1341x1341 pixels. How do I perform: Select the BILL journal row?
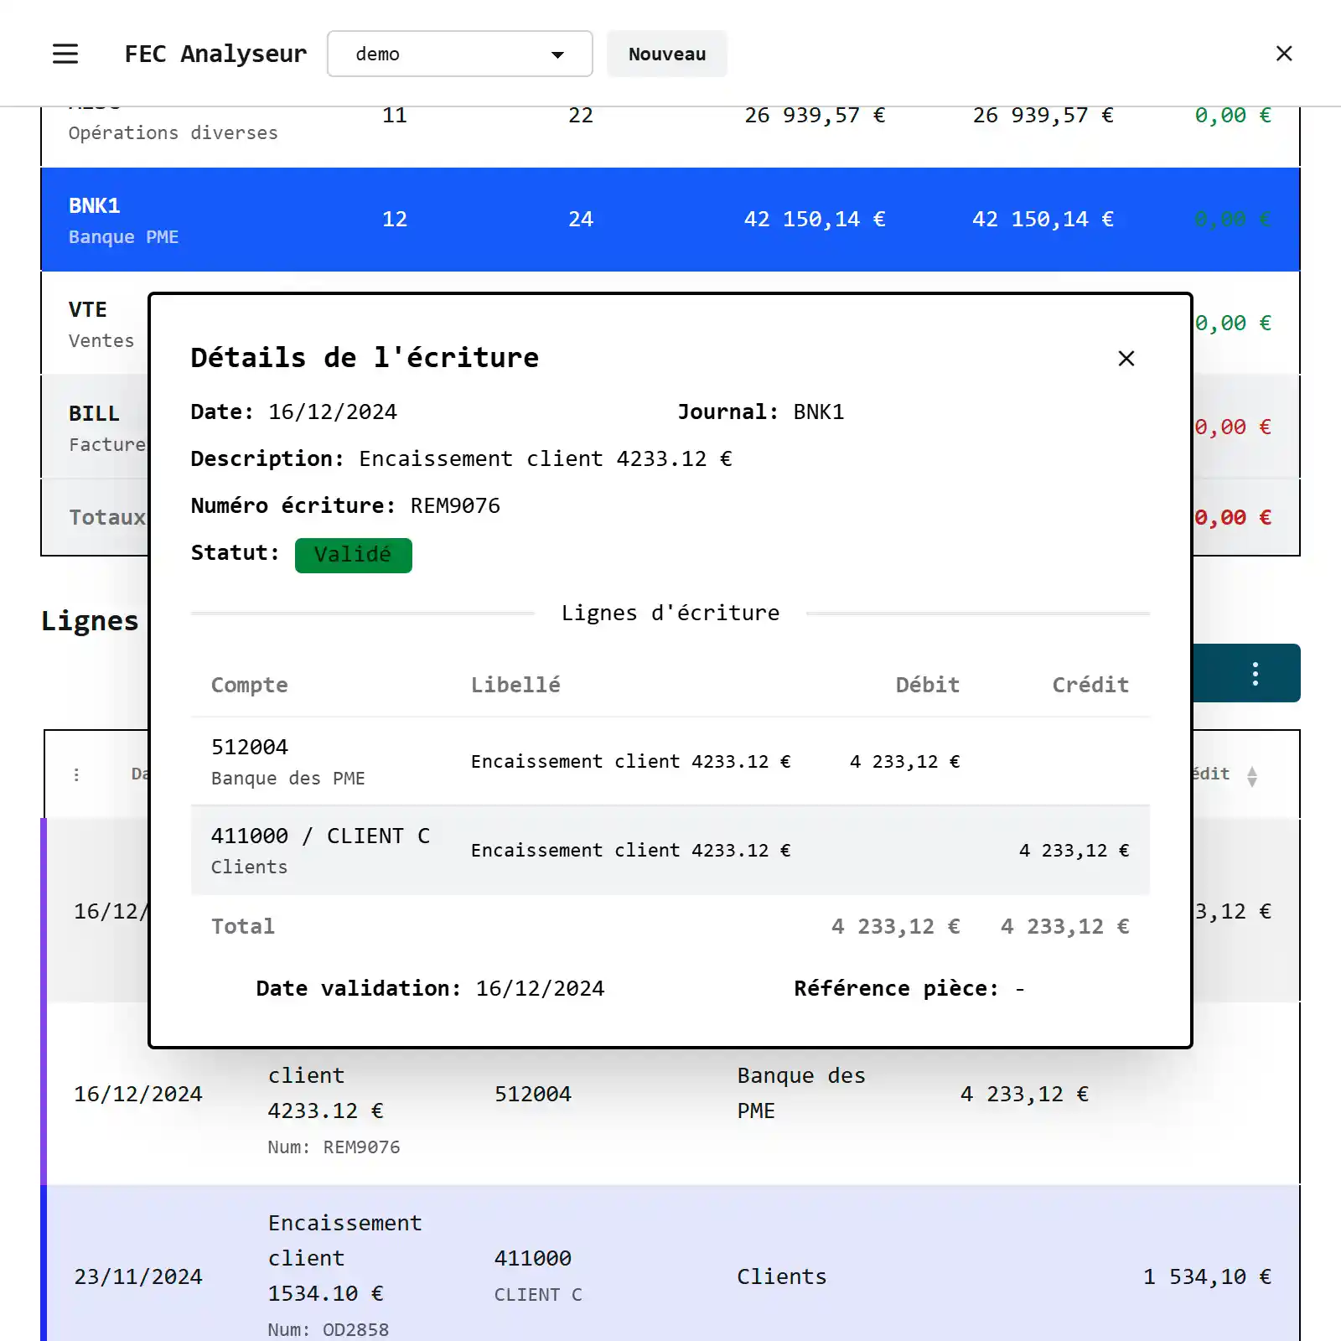click(94, 427)
